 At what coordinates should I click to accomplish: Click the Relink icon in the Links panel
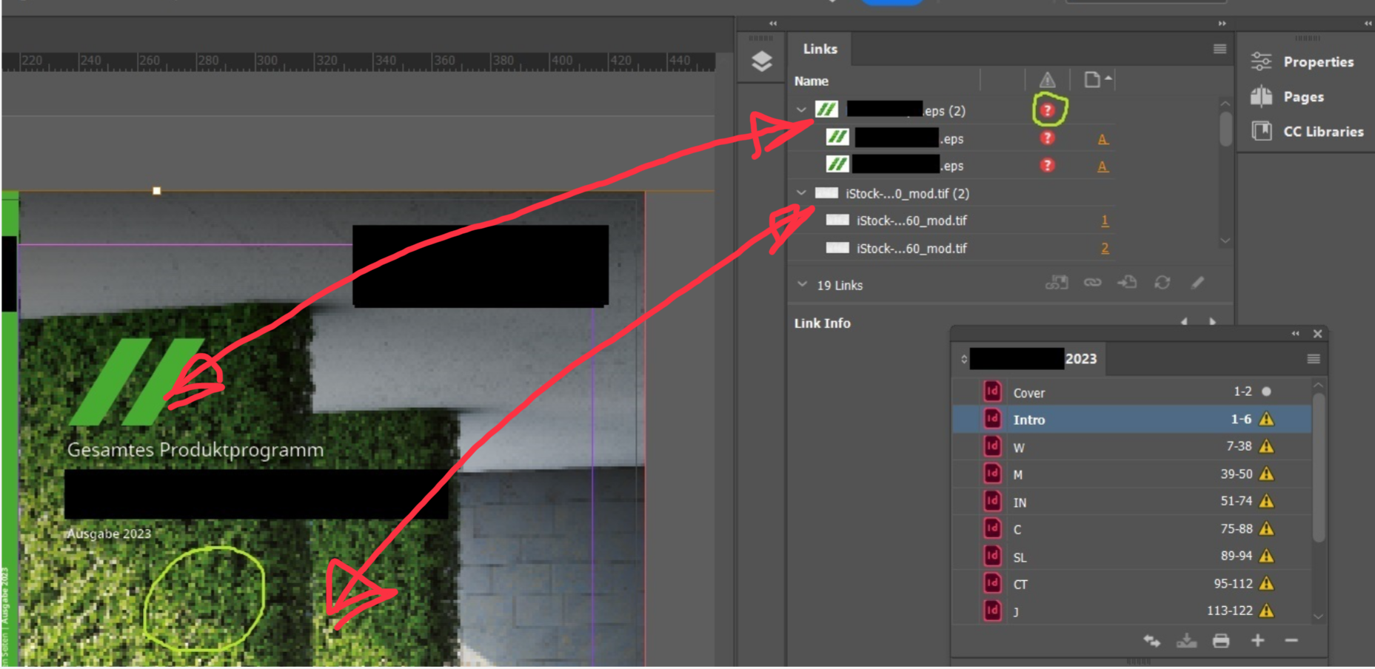[x=1091, y=283]
